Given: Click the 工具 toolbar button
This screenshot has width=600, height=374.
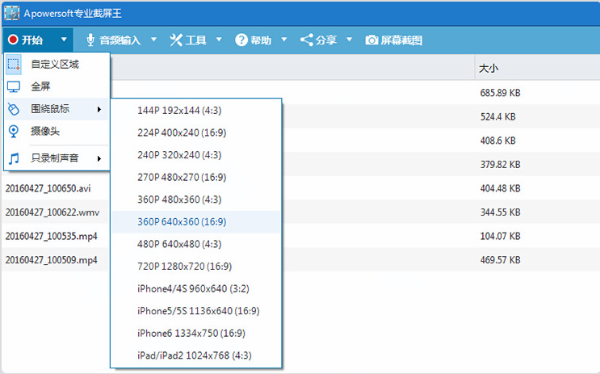Looking at the screenshot, I should pos(187,40).
